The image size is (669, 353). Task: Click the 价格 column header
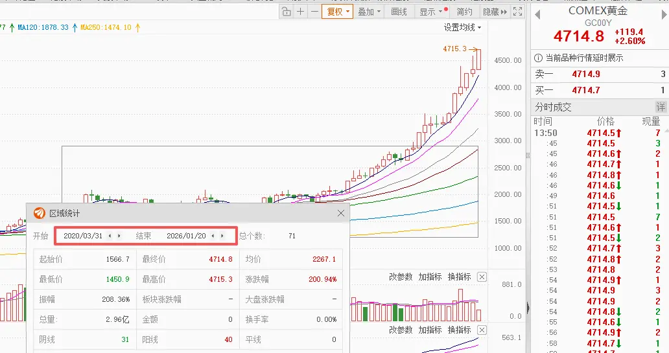pyautogui.click(x=605, y=122)
